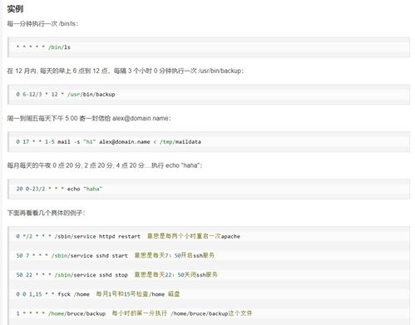415x325 pixels.
Task: Click the sshd start cron line
Action: pyautogui.click(x=72, y=255)
